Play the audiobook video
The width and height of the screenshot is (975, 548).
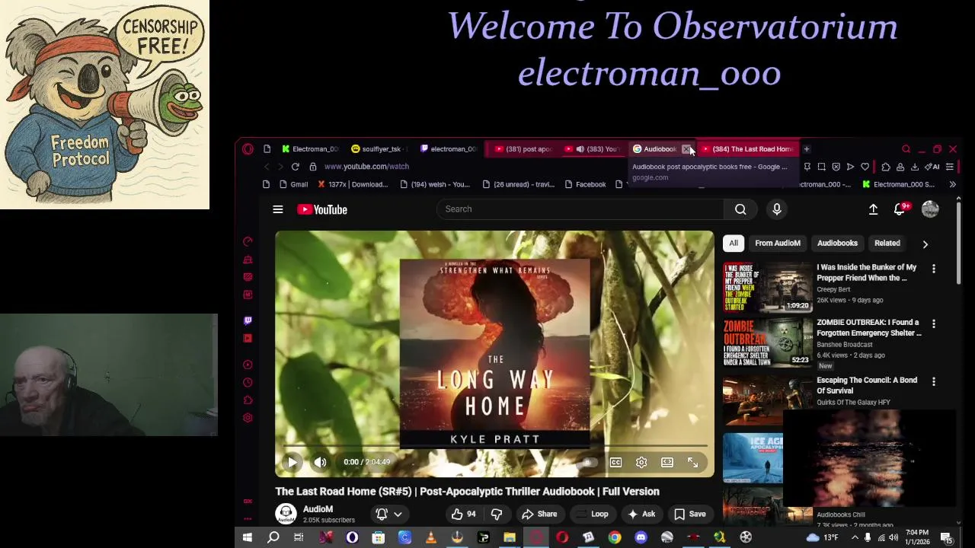292,462
